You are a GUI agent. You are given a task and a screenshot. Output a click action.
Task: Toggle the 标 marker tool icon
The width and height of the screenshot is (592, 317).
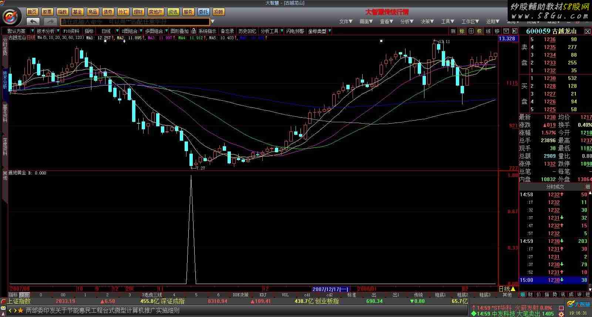click(462, 31)
